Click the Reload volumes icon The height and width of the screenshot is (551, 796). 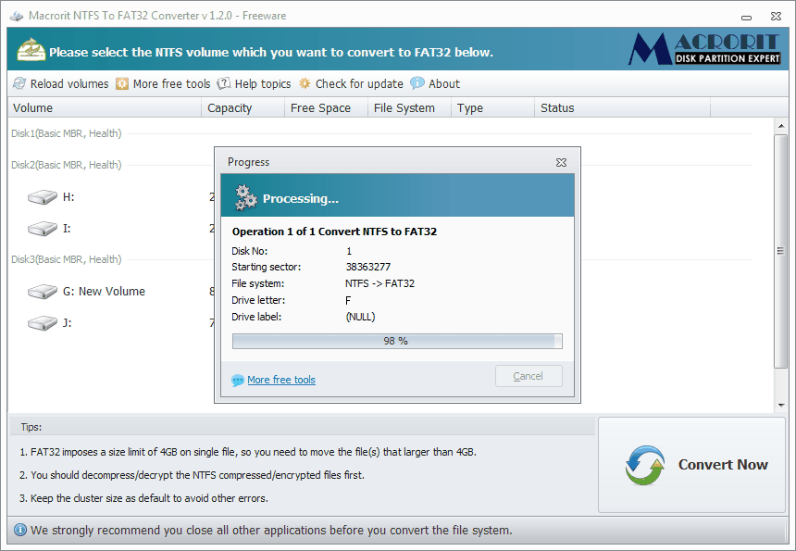(19, 83)
